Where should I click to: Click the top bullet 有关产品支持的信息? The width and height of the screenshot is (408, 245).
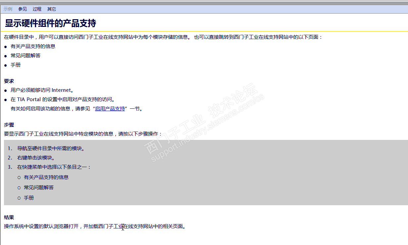click(33, 46)
